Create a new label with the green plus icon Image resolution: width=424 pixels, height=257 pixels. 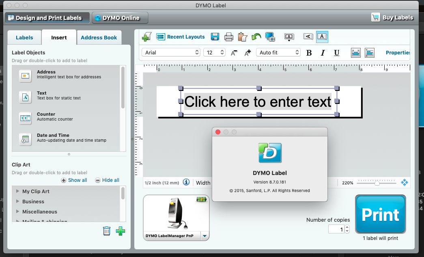[146, 37]
